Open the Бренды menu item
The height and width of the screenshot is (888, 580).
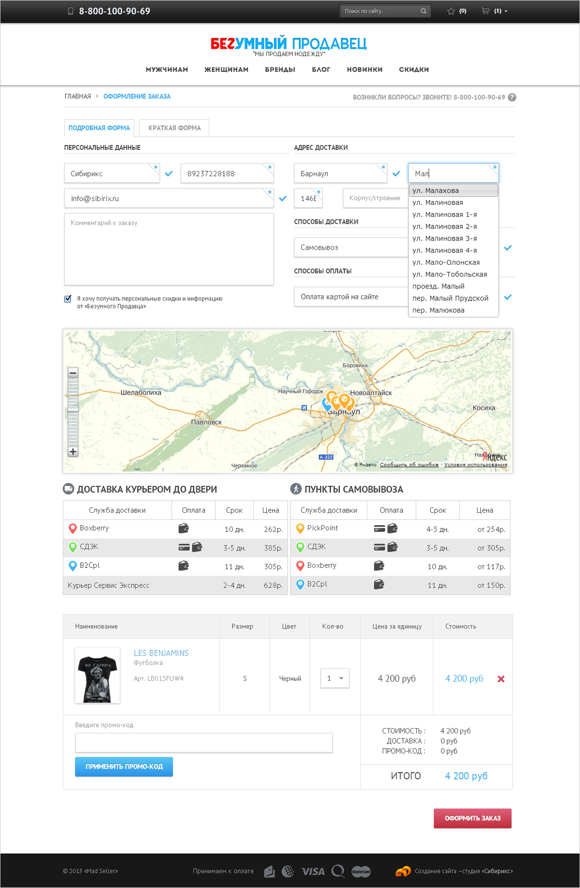tap(280, 70)
